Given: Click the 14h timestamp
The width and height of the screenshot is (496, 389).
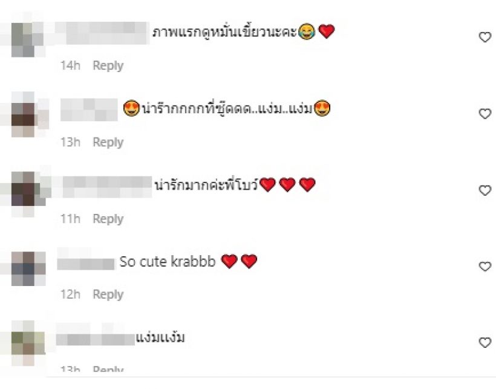Looking at the screenshot, I should 70,65.
